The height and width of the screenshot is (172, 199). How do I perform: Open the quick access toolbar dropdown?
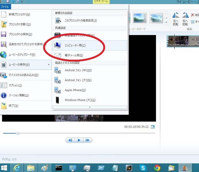point(22,2)
